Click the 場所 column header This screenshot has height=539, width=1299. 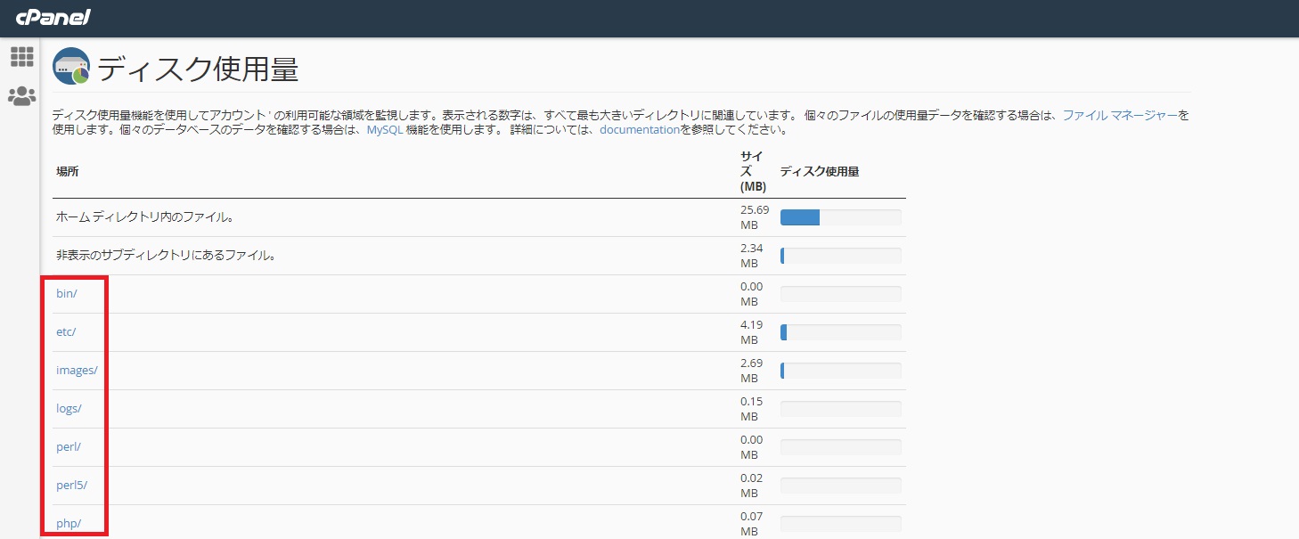click(x=68, y=171)
